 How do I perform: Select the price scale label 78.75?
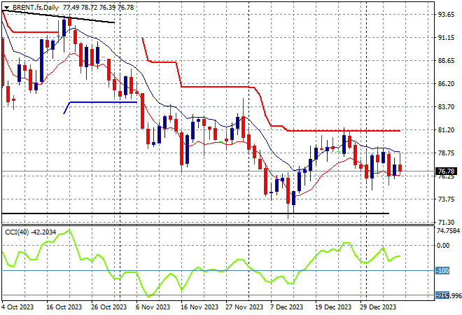click(446, 153)
